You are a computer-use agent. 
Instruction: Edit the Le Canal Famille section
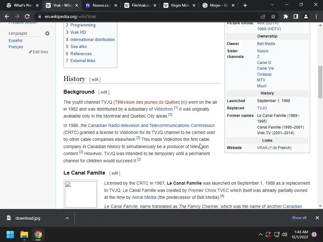[x=115, y=173]
